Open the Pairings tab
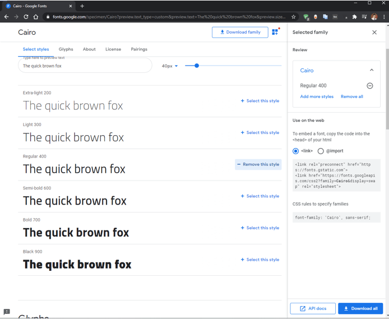This screenshot has width=389, height=319. click(x=139, y=49)
